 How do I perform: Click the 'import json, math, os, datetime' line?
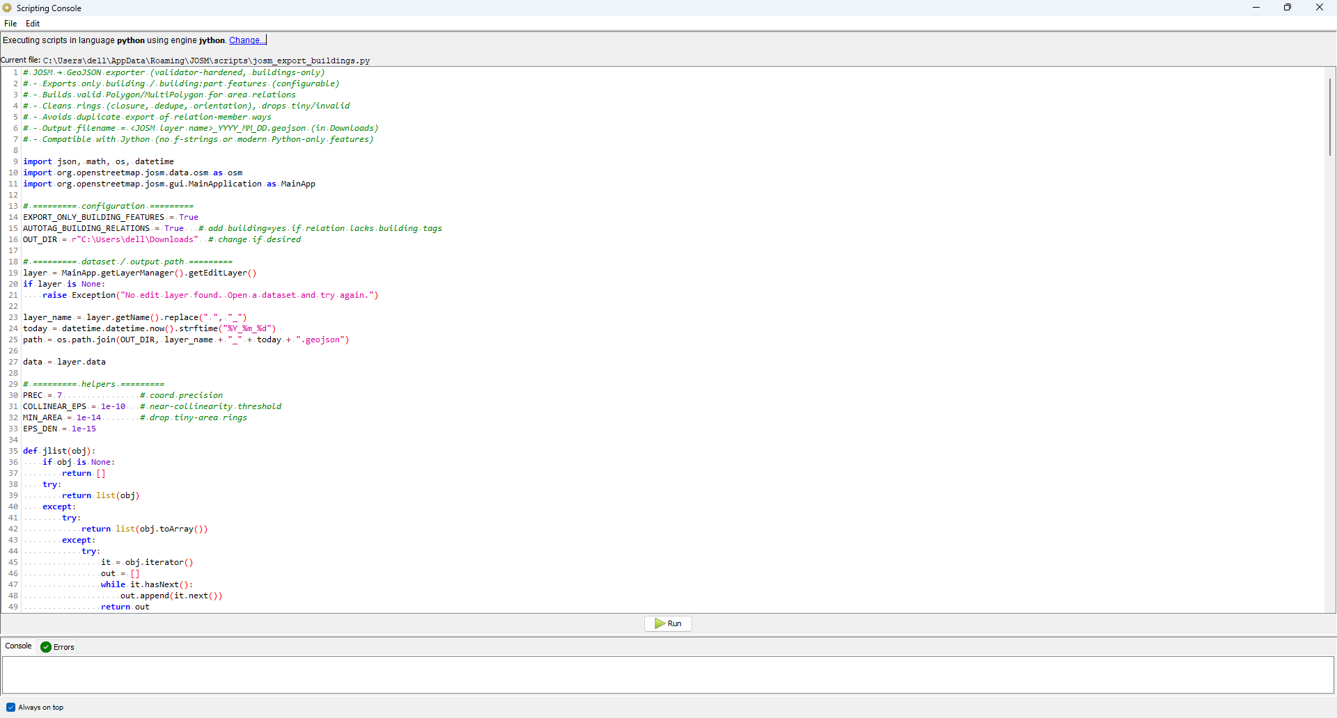98,161
